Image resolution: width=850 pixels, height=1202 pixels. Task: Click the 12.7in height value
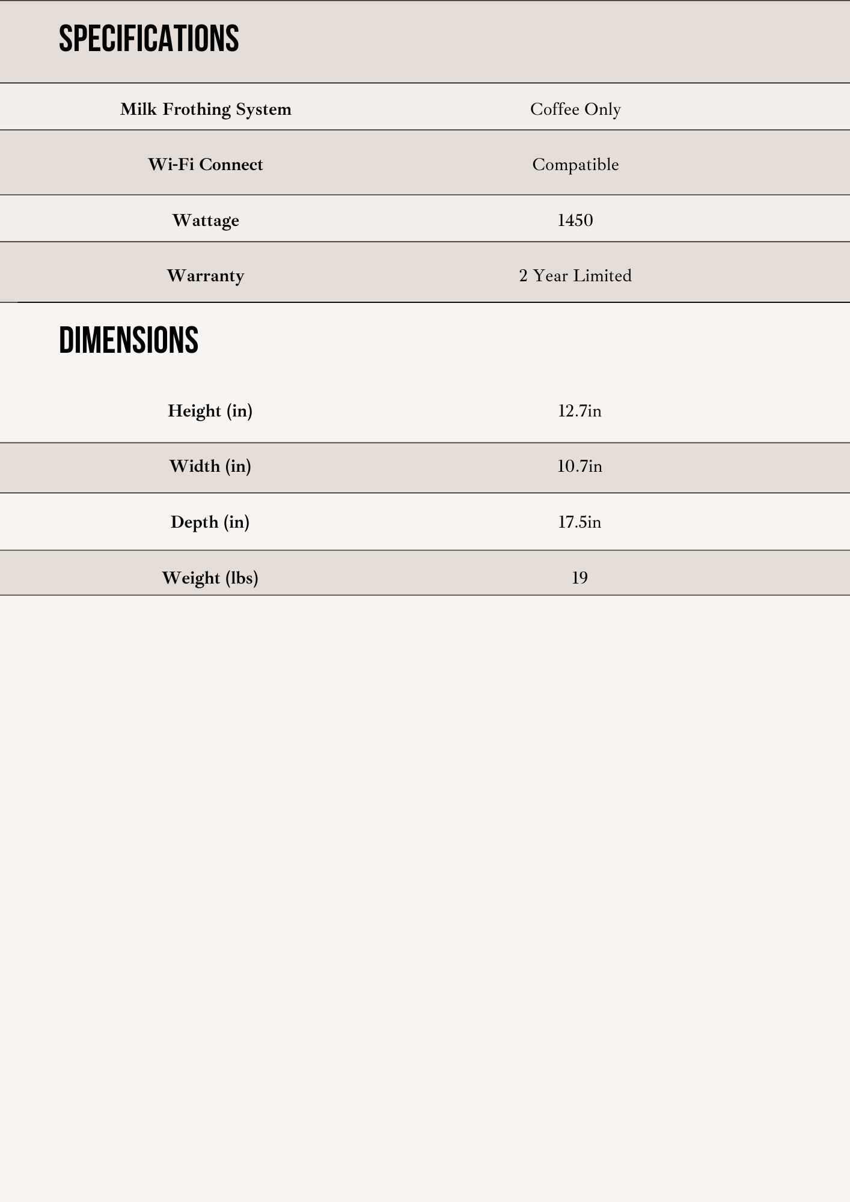point(579,411)
